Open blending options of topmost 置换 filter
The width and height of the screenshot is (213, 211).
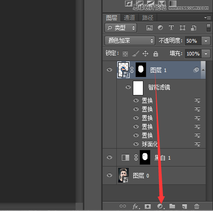[197, 100]
